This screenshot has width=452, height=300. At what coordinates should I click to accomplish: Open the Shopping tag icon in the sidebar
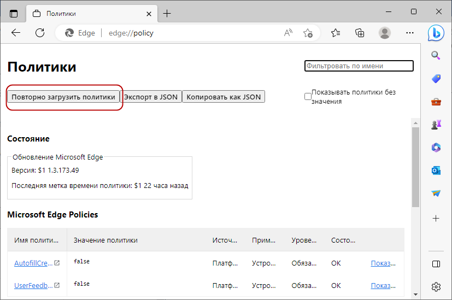tap(436, 78)
